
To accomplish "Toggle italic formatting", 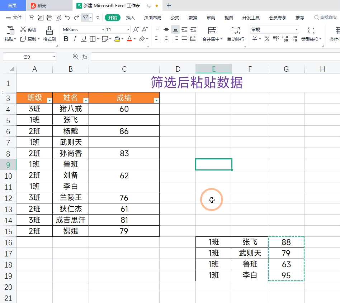I will pos(75,39).
